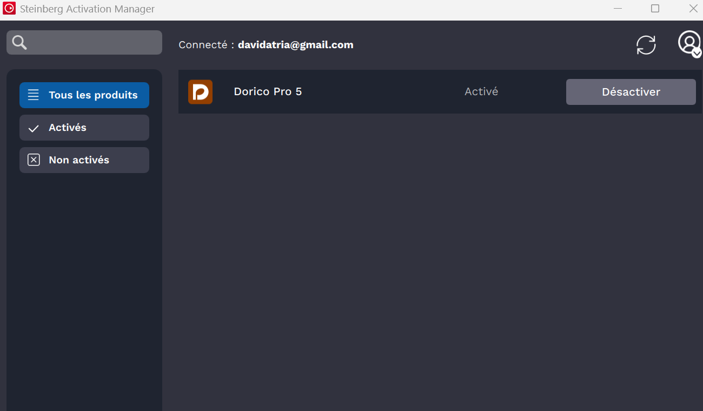The image size is (703, 411).
Task: Click the Désactiver button for Dorico Pro 5
Action: point(631,91)
